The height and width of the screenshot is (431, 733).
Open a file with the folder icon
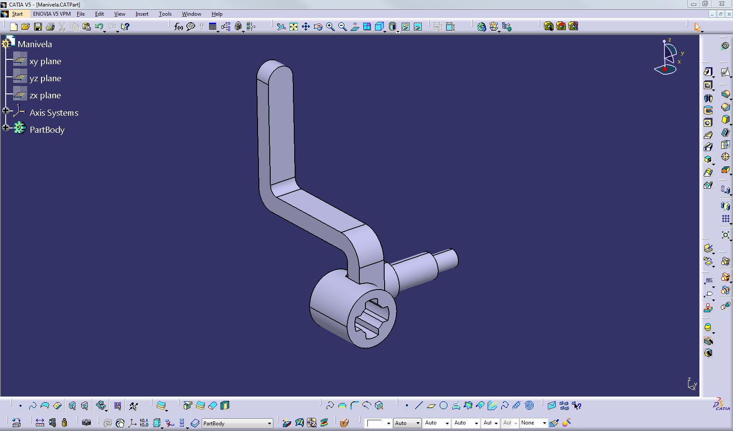click(26, 27)
